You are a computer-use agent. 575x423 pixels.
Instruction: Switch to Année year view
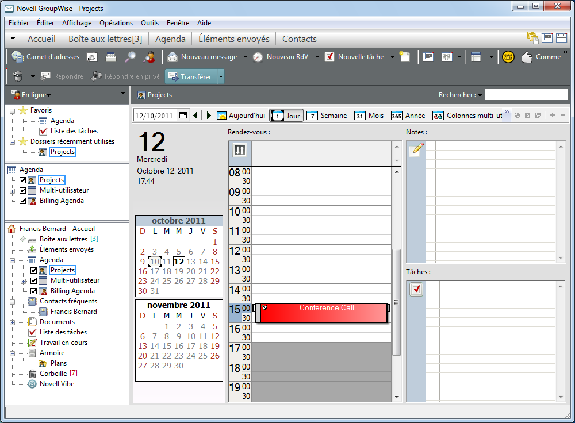click(408, 116)
